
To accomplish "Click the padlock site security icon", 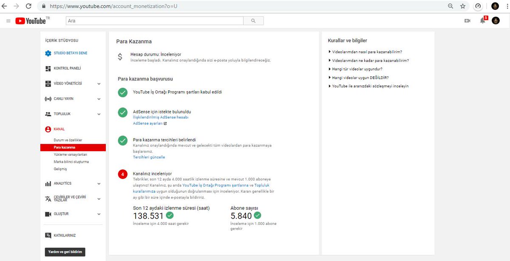I will (44, 6).
